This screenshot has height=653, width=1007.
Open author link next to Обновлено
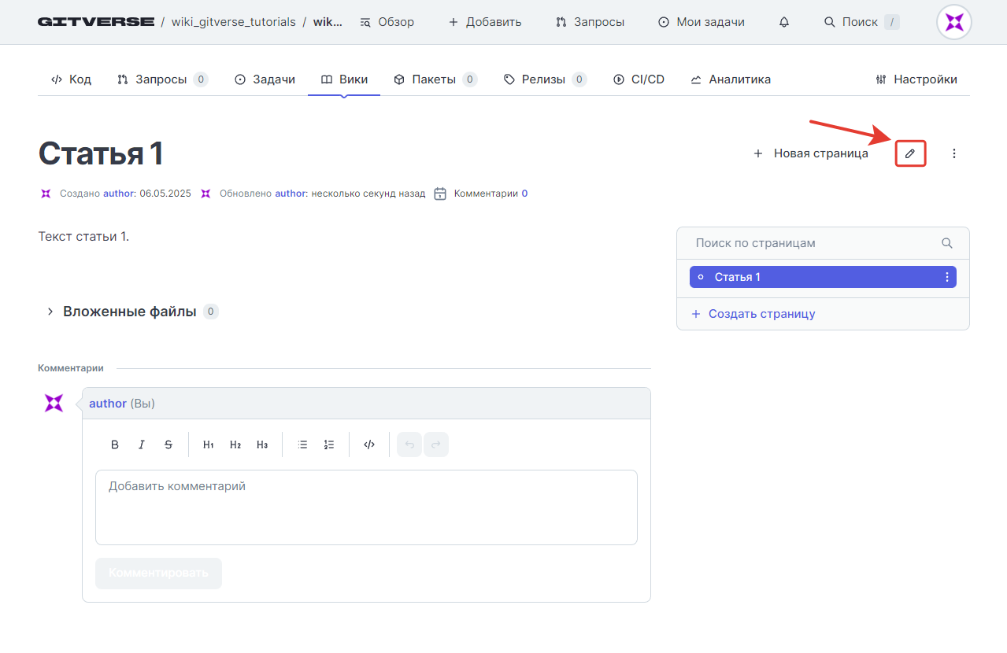pyautogui.click(x=291, y=194)
